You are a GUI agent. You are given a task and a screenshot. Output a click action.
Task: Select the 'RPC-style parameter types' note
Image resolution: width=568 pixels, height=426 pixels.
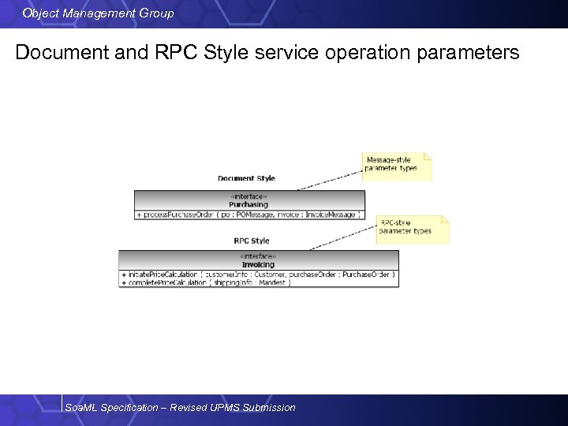tap(413, 230)
